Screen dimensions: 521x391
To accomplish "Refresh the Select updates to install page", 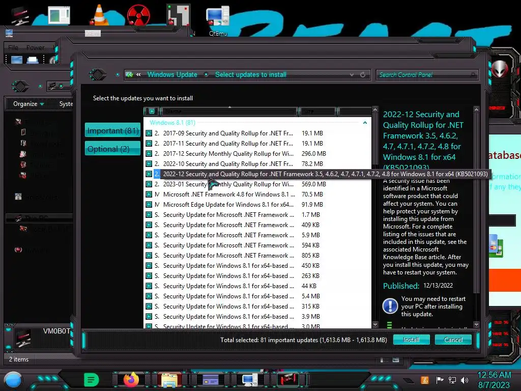I will [x=363, y=75].
